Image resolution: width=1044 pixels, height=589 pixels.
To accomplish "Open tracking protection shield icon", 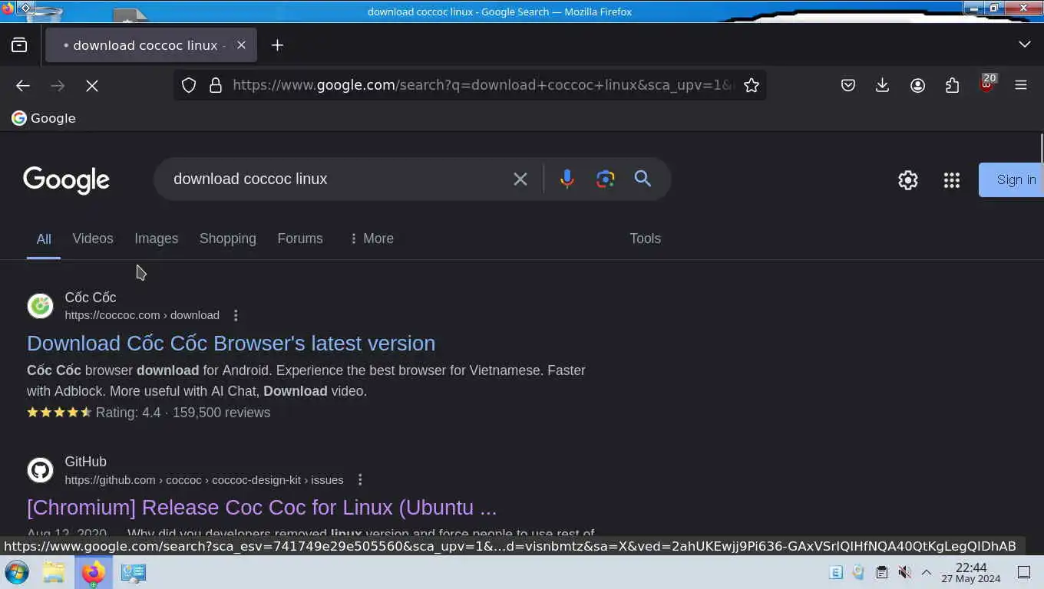I will coord(189,85).
